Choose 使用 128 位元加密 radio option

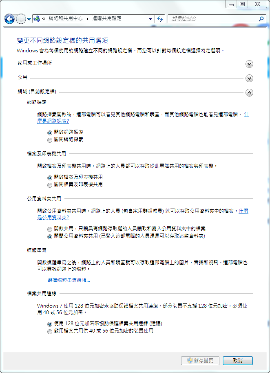click(50, 324)
